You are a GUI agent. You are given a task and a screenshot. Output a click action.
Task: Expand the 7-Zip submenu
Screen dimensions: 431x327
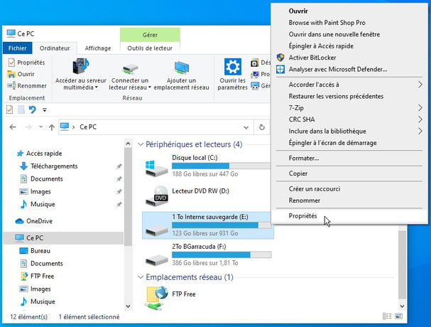click(420, 107)
